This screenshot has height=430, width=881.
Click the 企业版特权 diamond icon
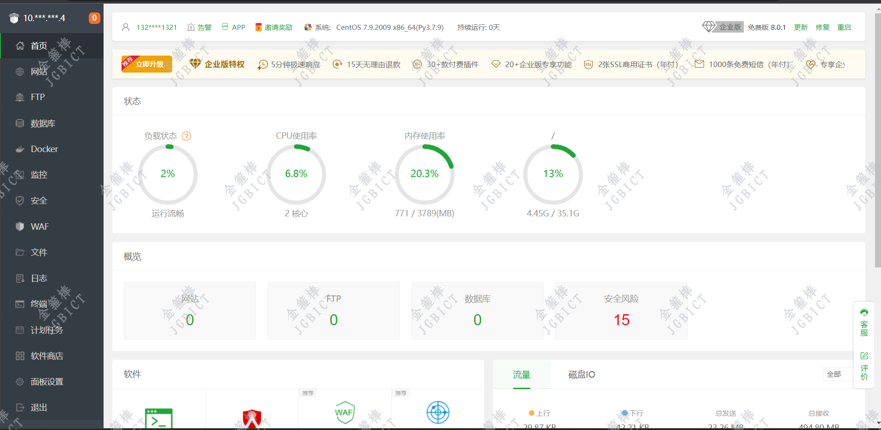195,64
